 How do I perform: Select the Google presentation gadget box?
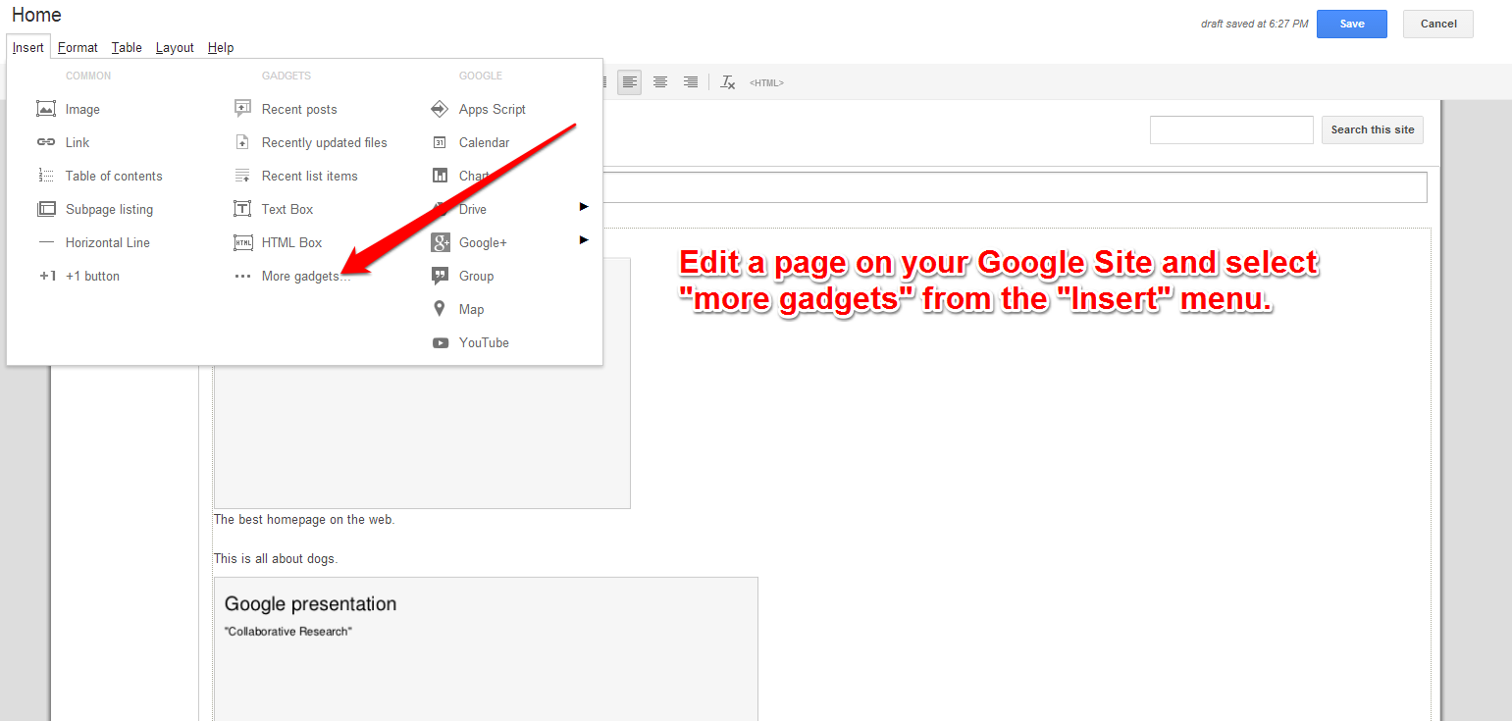coord(486,648)
